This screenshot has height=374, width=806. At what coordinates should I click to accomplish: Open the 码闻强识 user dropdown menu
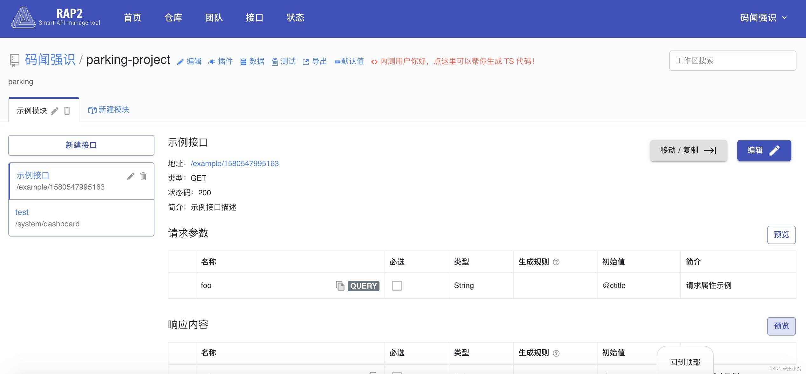pyautogui.click(x=763, y=18)
